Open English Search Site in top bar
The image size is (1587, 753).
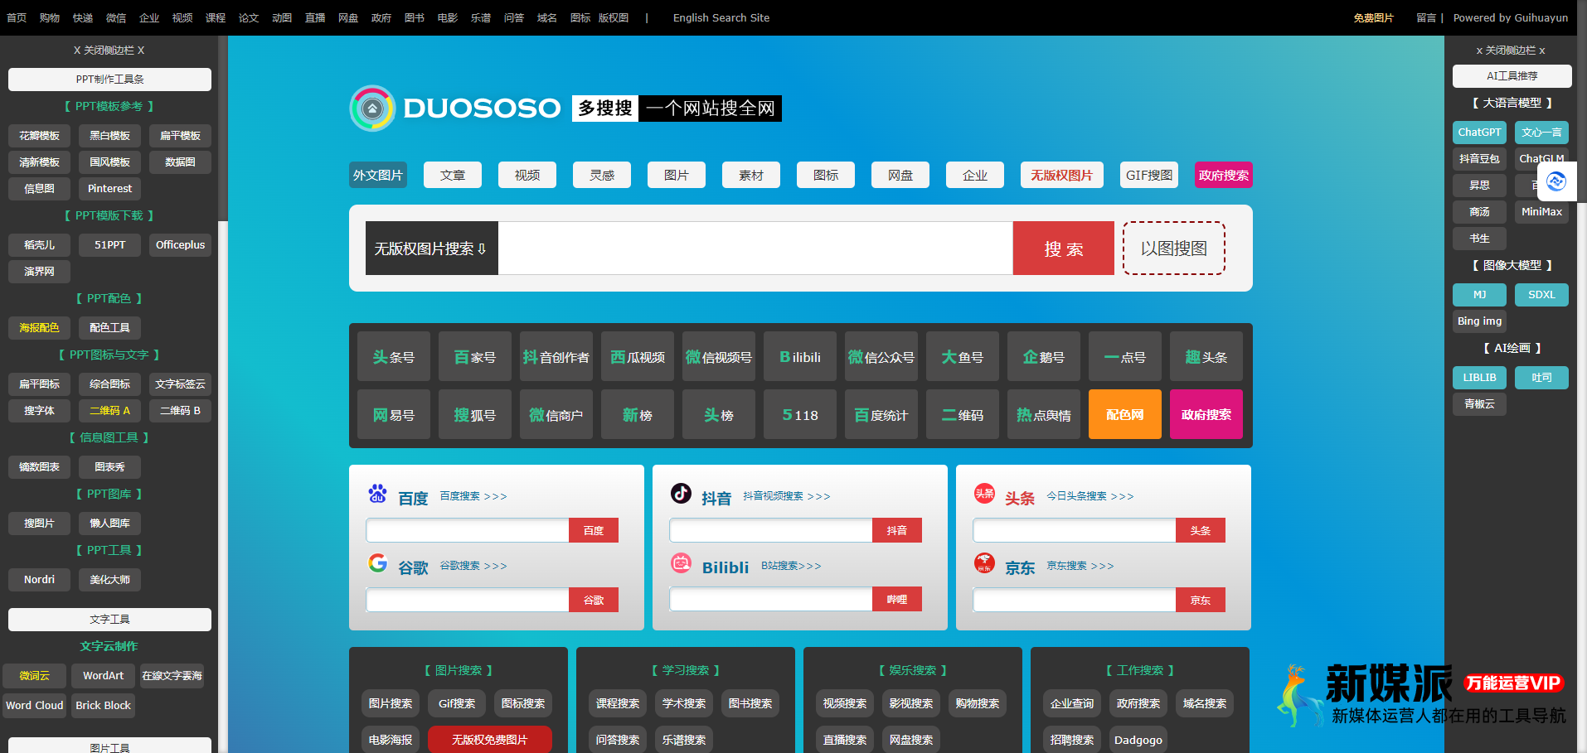coord(721,17)
